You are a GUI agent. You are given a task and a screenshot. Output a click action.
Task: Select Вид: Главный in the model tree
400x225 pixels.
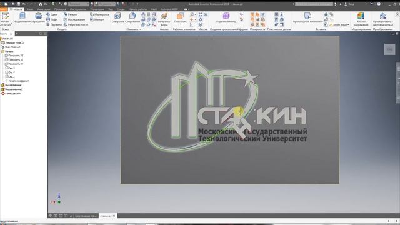(11, 47)
